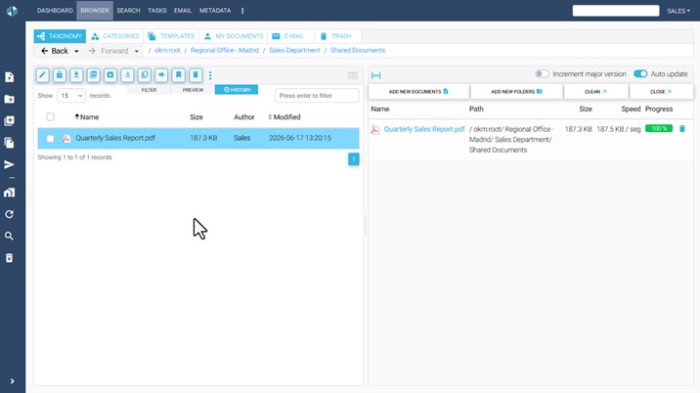The width and height of the screenshot is (700, 393).
Task: Open Quarterly Sales Report.pdf link in upload panel
Action: pyautogui.click(x=424, y=129)
